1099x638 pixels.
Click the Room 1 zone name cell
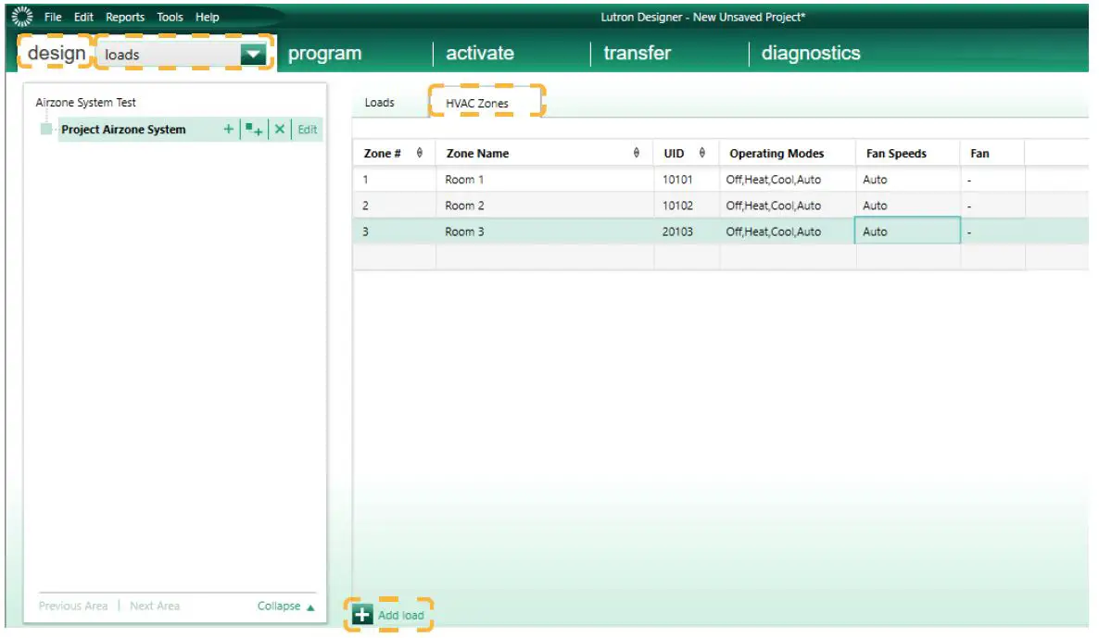coord(545,180)
